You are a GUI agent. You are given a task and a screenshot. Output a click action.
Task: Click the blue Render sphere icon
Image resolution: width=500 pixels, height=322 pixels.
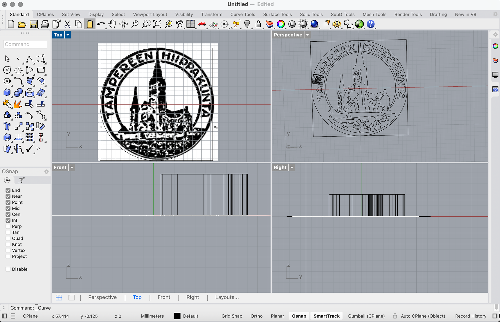coord(314,24)
